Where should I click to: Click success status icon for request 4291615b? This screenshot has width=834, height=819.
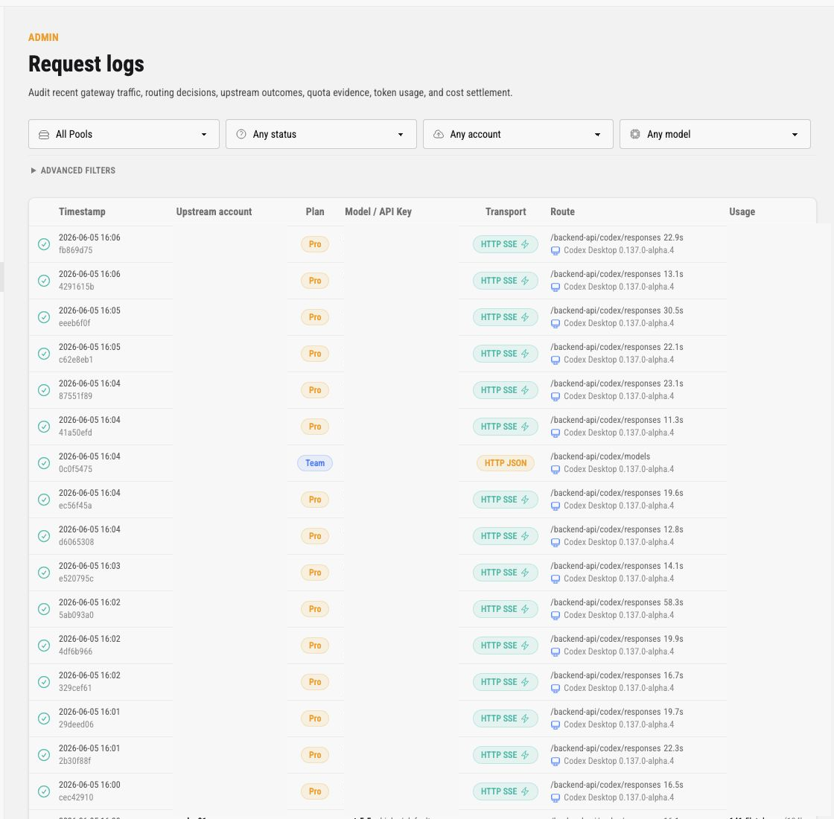(44, 281)
